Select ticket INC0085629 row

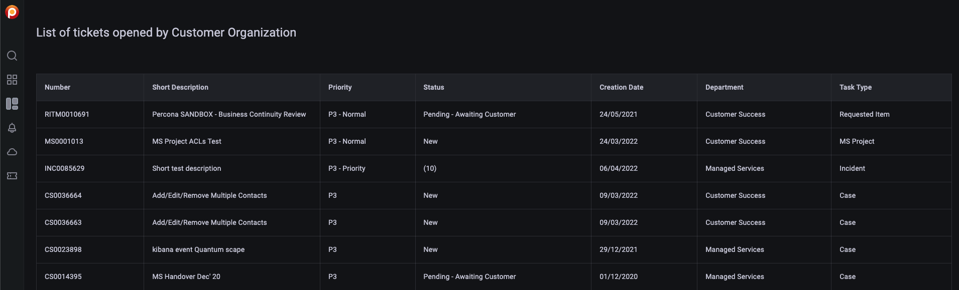coord(64,168)
